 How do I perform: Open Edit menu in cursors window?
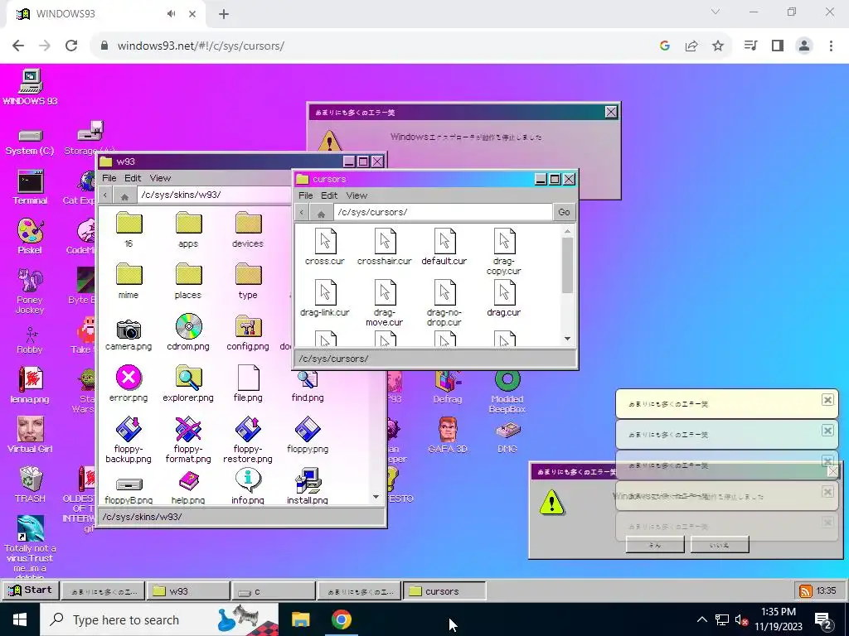coord(328,195)
